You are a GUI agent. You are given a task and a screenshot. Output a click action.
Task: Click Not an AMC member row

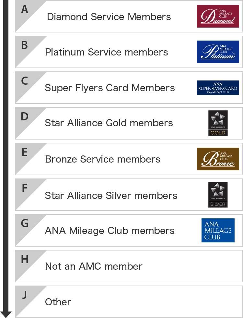pyautogui.click(x=94, y=266)
